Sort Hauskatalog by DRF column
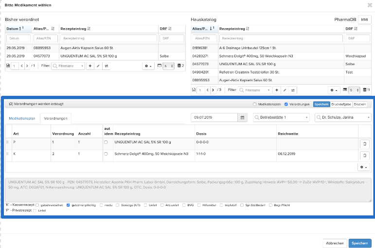The height and width of the screenshot is (248, 375). coord(356,29)
